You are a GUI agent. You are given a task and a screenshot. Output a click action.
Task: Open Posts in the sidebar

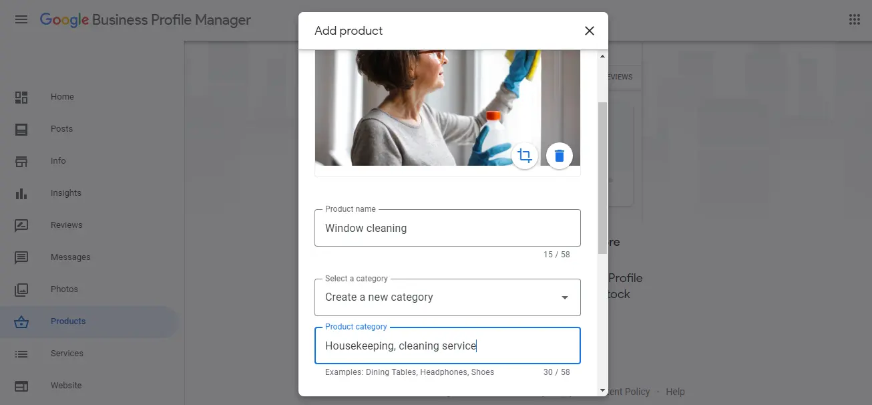tap(61, 129)
